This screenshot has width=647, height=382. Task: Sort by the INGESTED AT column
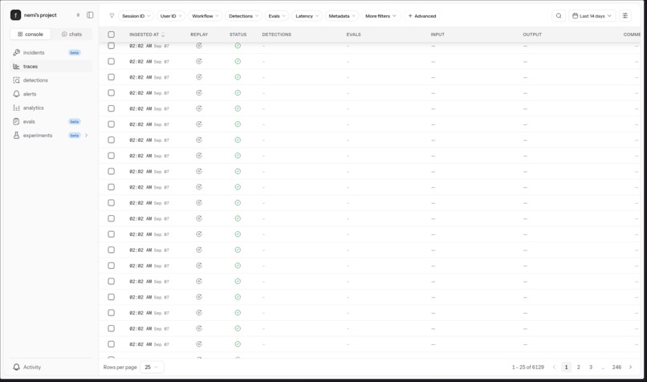pyautogui.click(x=147, y=35)
